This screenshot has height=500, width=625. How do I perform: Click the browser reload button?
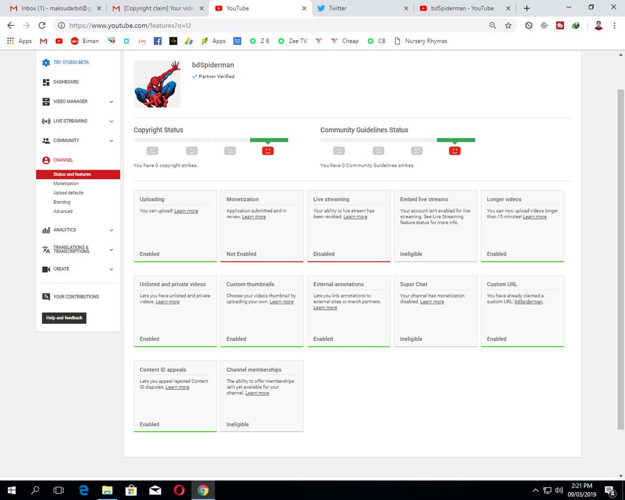pos(42,25)
